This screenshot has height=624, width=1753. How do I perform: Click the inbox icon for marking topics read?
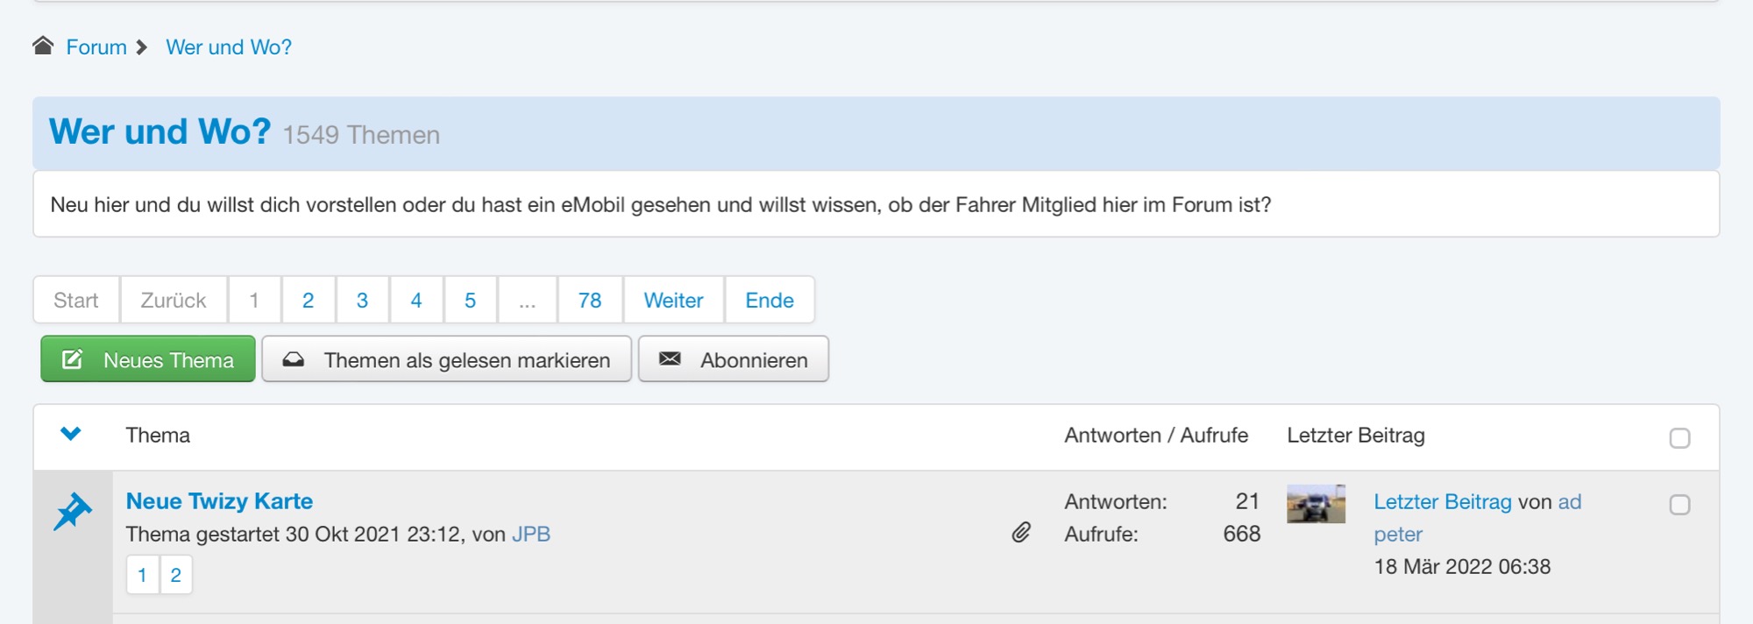click(x=294, y=359)
